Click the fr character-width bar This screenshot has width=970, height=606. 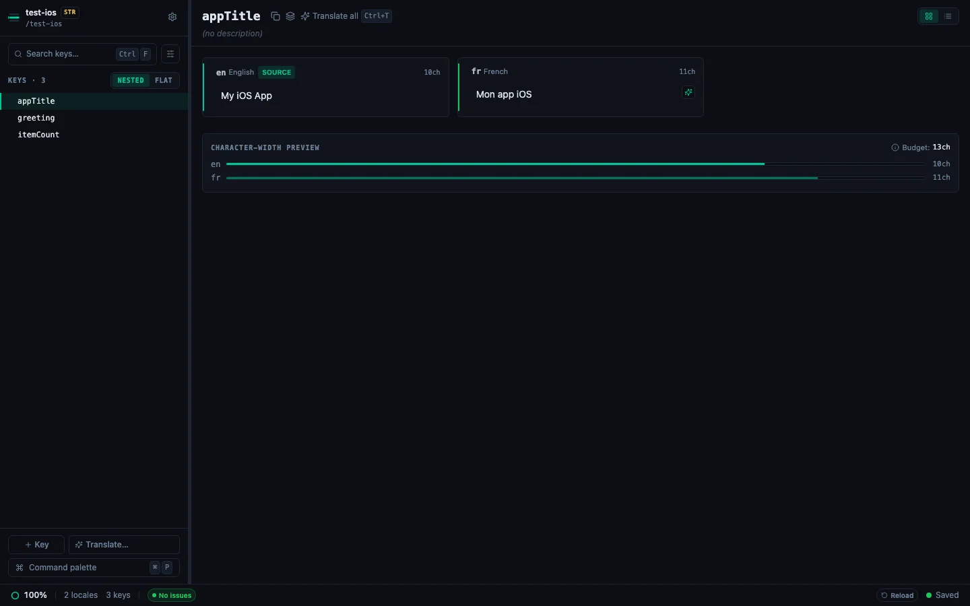[576, 178]
